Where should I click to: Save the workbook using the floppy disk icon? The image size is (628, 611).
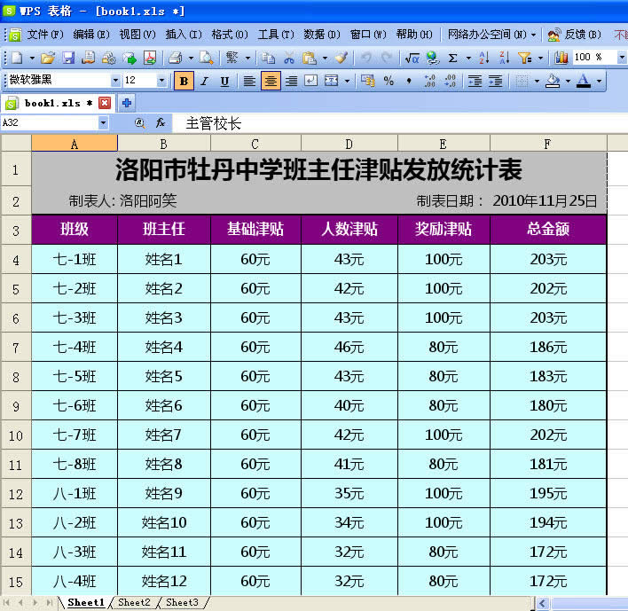[69, 58]
